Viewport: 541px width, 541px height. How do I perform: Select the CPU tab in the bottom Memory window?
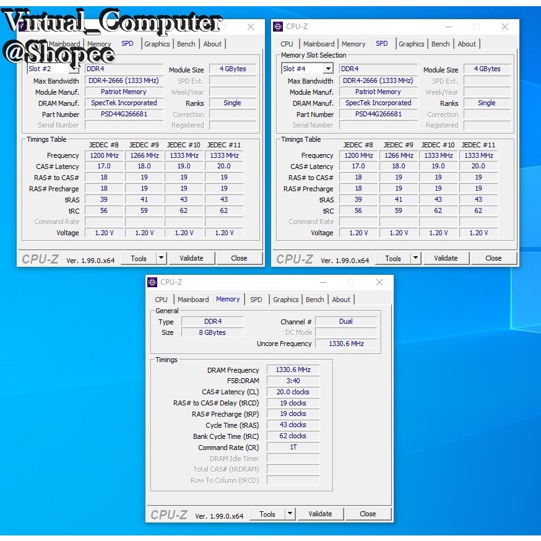pyautogui.click(x=161, y=300)
